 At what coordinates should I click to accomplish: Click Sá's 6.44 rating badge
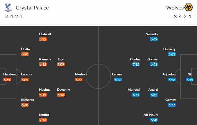tap(189, 80)
